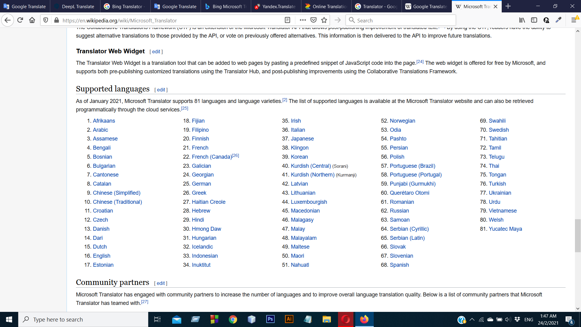Switch to the Bing Translator tab
This screenshot has width=581, height=327.
(125, 6)
